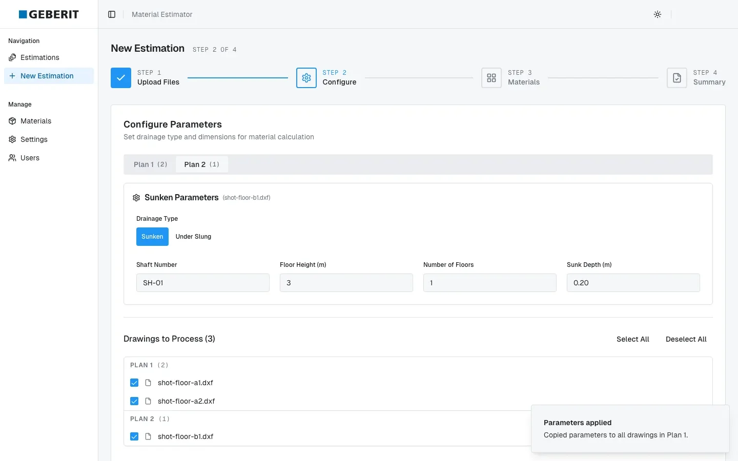738x461 pixels.
Task: Open Estimations in the navigation
Action: 49,57
